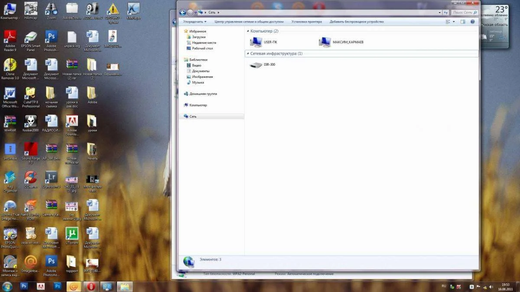This screenshot has height=292, width=520.
Task: Select the KMPlayer desktop icon
Action: pos(134,12)
